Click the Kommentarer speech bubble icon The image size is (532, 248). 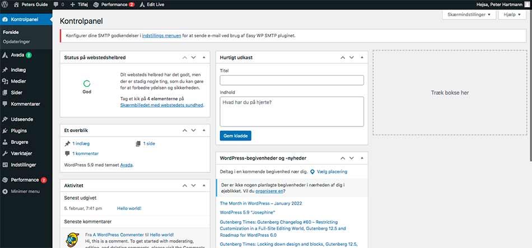4,104
